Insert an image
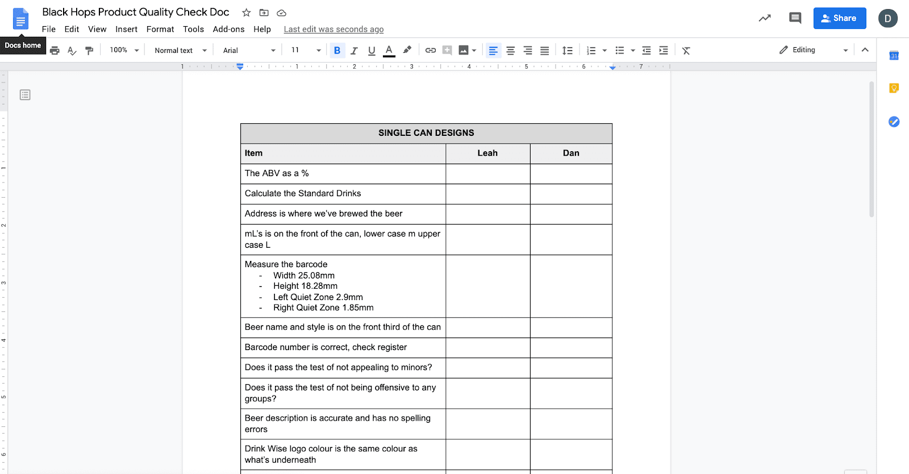The height and width of the screenshot is (474, 909). [x=464, y=50]
